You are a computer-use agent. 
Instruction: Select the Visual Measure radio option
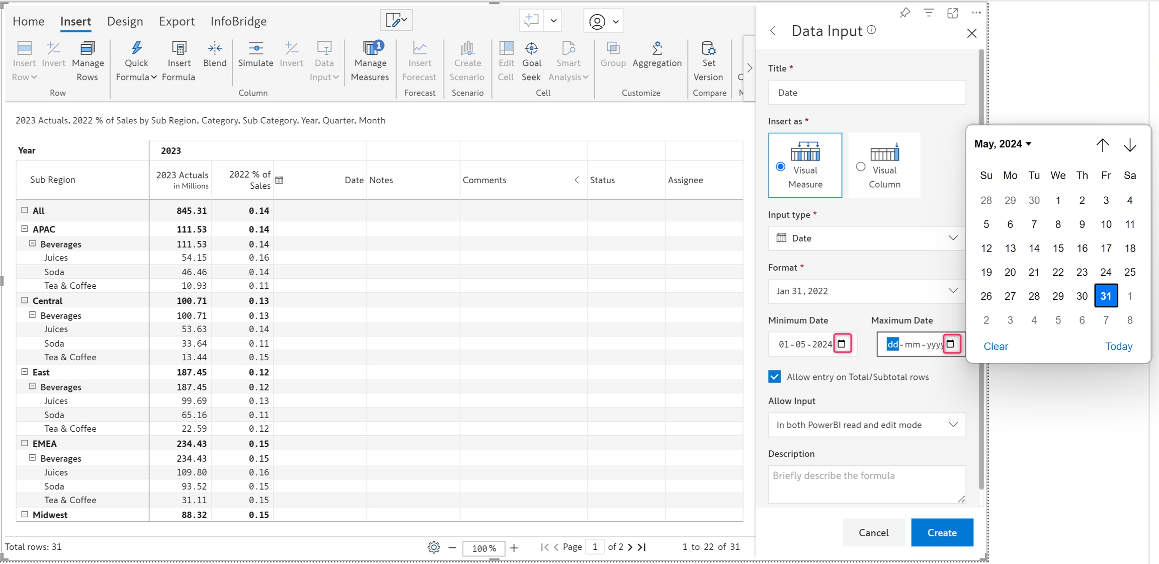tap(781, 167)
